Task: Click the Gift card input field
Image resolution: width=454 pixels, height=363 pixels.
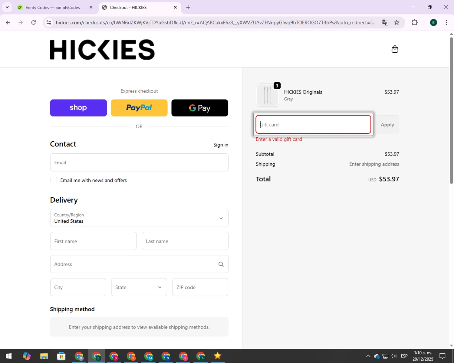Action: pyautogui.click(x=313, y=125)
